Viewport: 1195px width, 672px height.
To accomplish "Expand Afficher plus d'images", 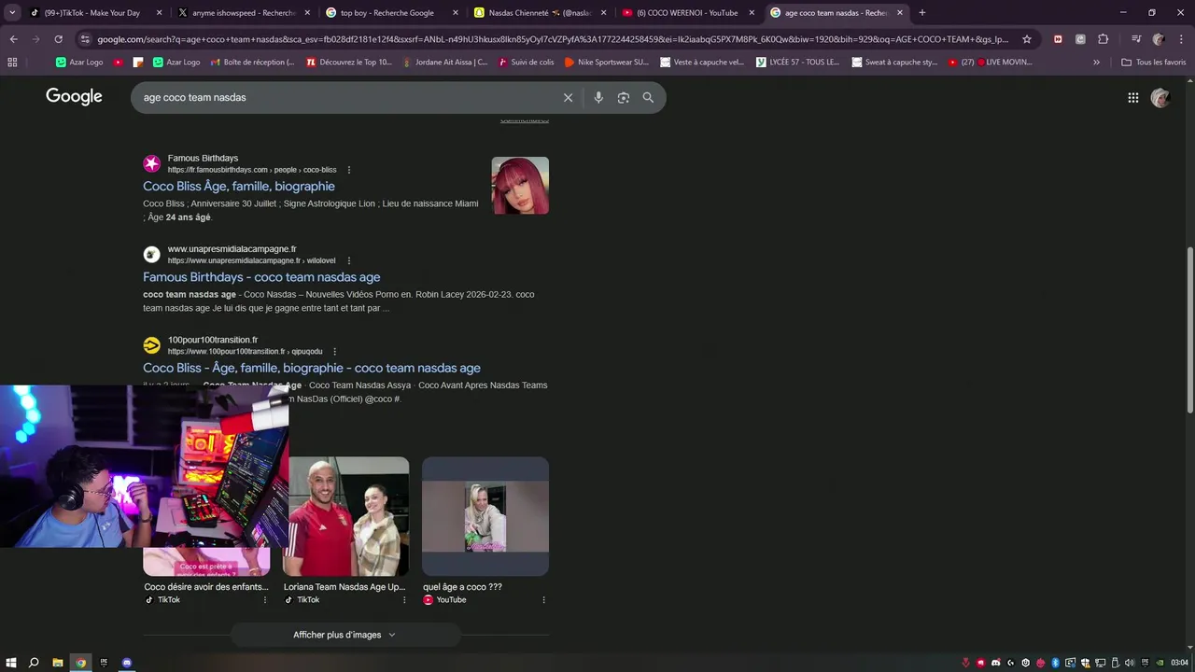I will pos(344,635).
